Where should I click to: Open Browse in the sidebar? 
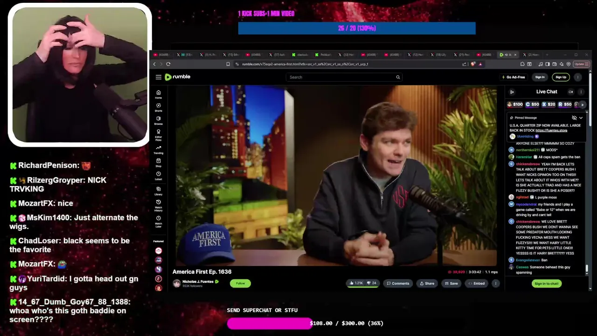(159, 120)
